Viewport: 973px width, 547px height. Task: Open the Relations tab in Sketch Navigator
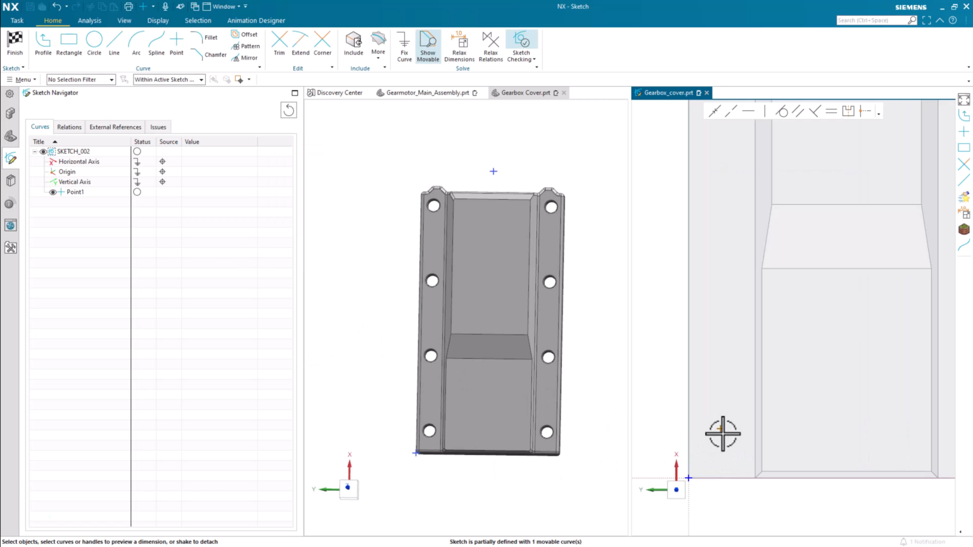click(69, 127)
